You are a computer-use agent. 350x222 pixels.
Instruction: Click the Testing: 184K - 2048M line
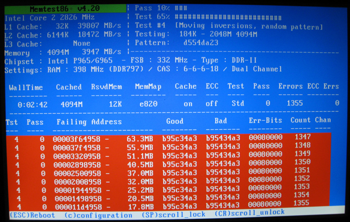pyautogui.click(x=196, y=34)
